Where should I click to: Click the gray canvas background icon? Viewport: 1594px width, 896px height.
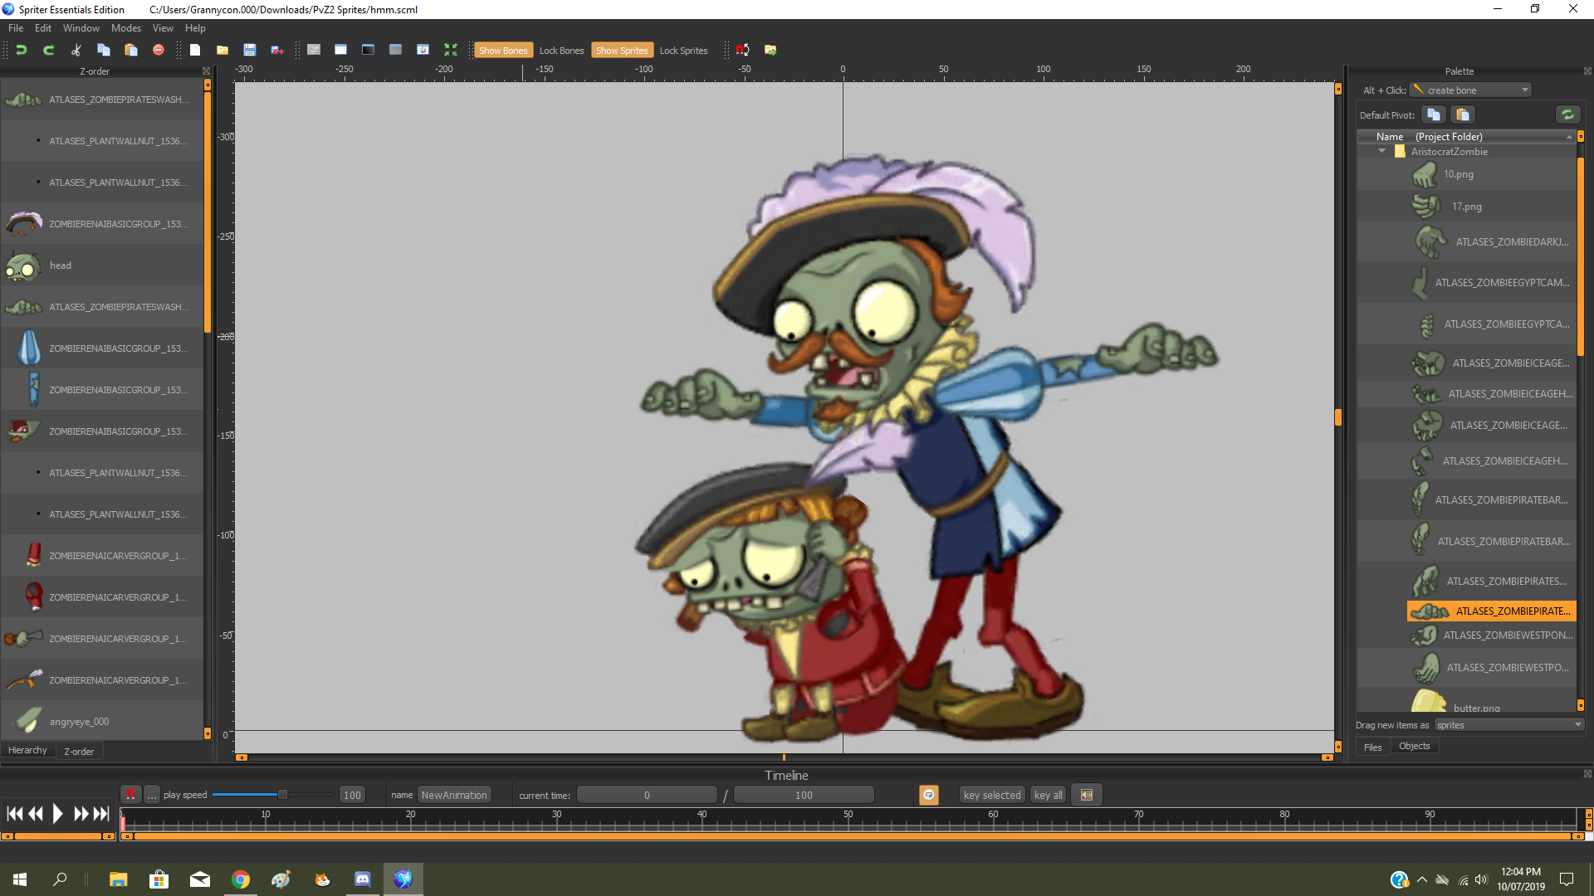pos(395,50)
